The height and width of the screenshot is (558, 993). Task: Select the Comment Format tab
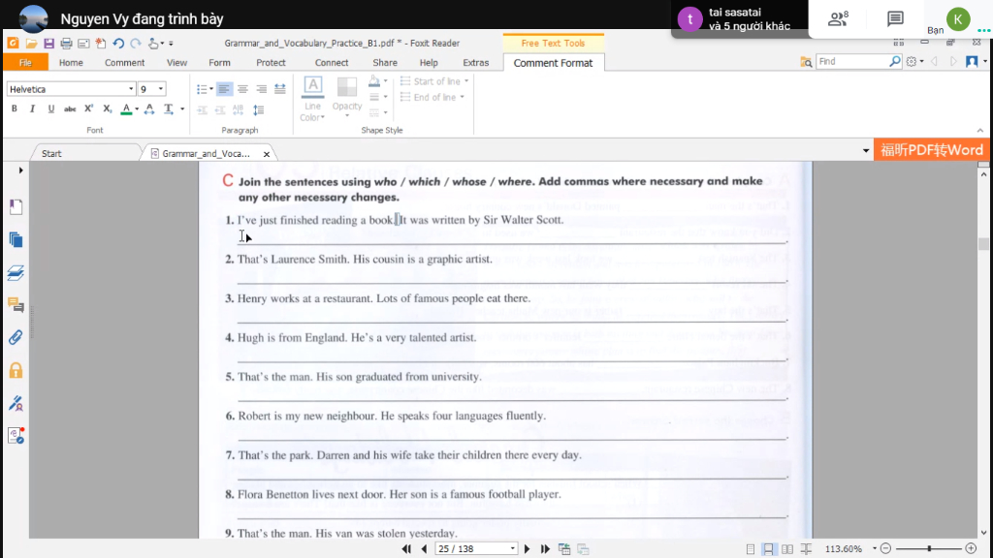pyautogui.click(x=553, y=63)
